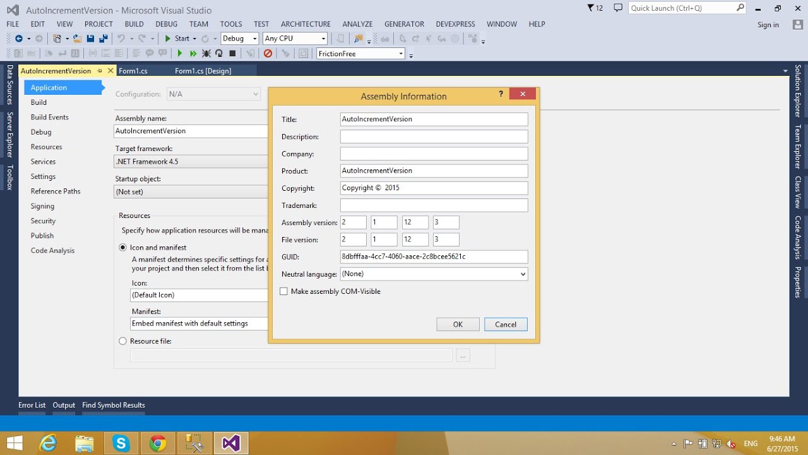The image size is (808, 455).
Task: Open the Output panel tab
Action: point(64,405)
